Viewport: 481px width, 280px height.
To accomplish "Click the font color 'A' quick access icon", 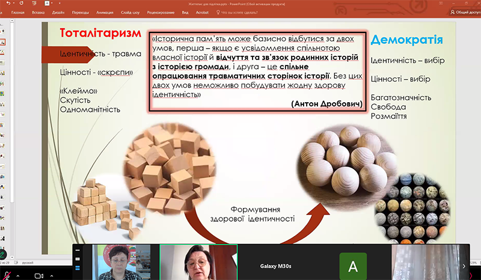I will tap(47, 4).
